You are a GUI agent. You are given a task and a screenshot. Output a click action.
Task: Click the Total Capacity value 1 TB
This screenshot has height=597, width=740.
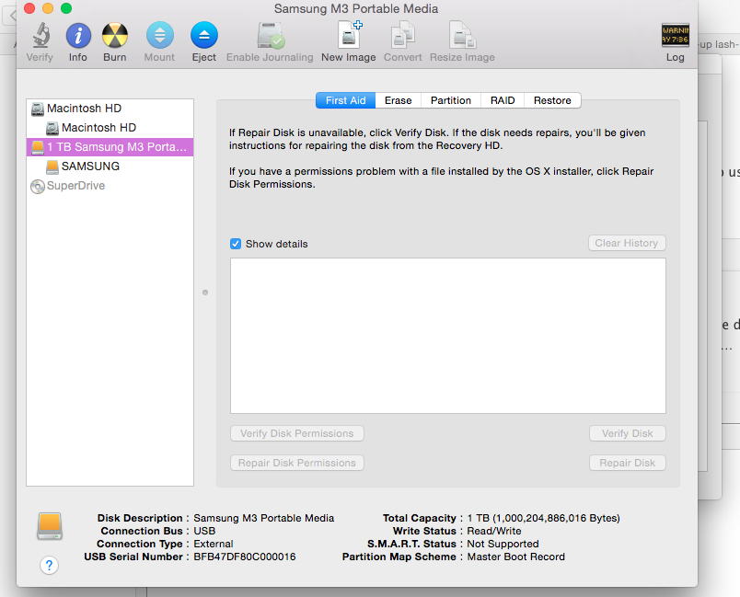(543, 518)
